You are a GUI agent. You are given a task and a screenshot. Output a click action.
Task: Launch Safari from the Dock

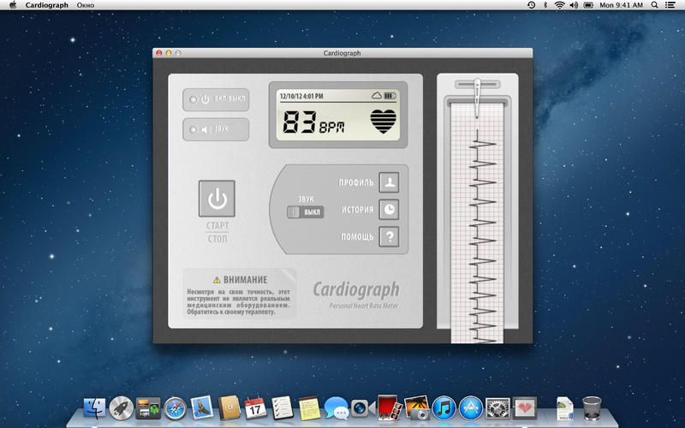(x=175, y=408)
